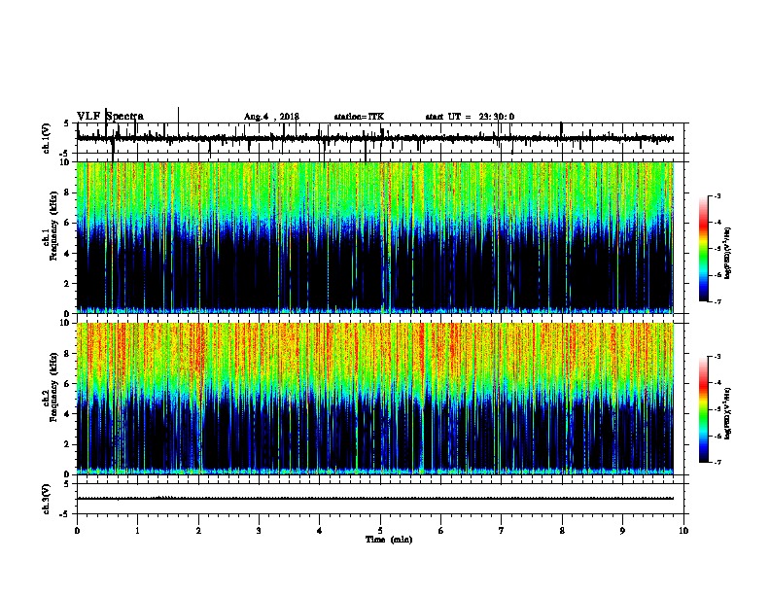This screenshot has width=770, height=595.
Task: Click the time axis tick label "3"
Action: (x=259, y=531)
